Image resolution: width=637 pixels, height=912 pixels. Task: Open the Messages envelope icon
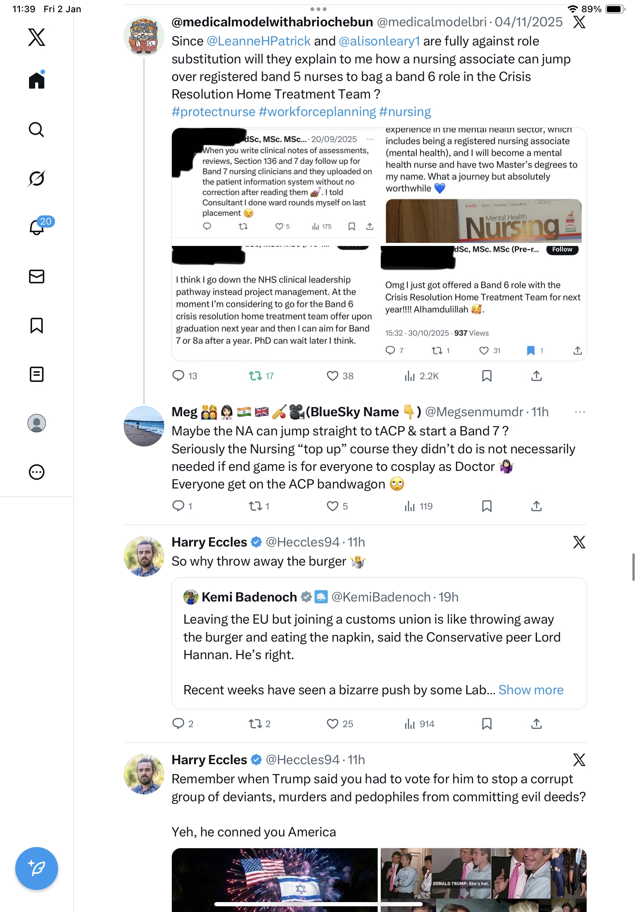[37, 277]
